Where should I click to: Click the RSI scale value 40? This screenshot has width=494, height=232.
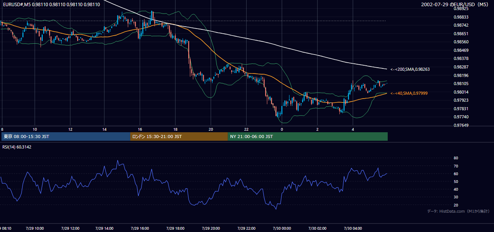coord(456,189)
